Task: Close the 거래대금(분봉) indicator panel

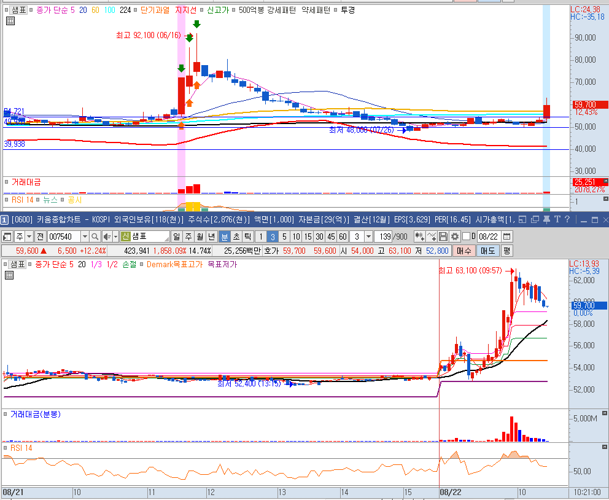Action: tap(604, 413)
